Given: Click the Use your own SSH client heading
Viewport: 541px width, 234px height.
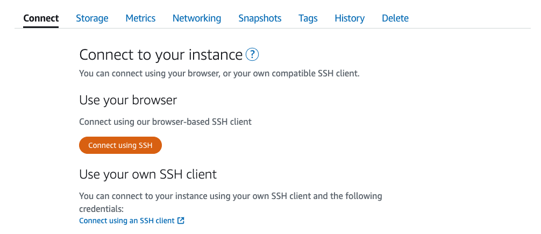Looking at the screenshot, I should (x=148, y=174).
